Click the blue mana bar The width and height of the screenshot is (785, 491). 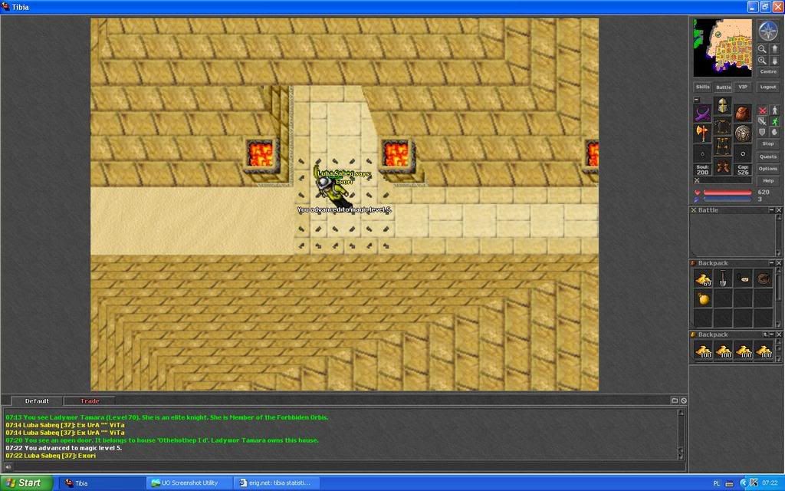click(x=728, y=199)
